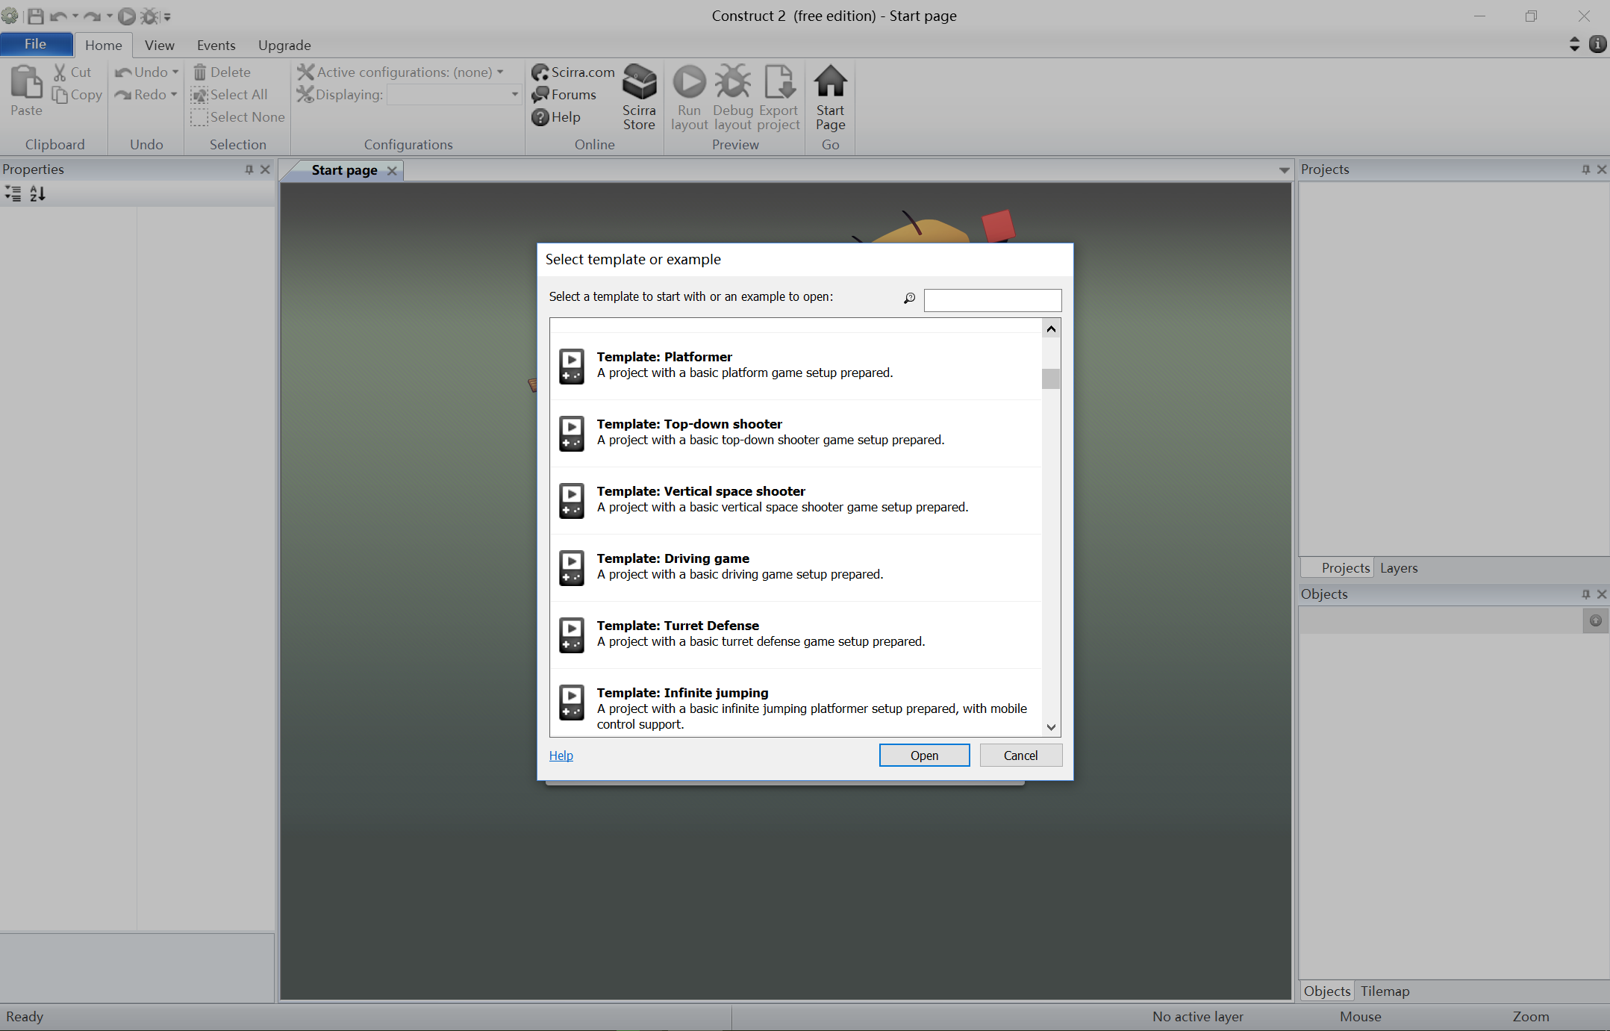Switch to the Layers panel tab

(x=1399, y=568)
